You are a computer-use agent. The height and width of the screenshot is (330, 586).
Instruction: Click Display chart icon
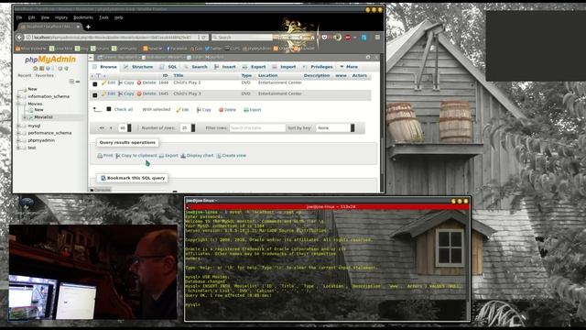(x=183, y=156)
